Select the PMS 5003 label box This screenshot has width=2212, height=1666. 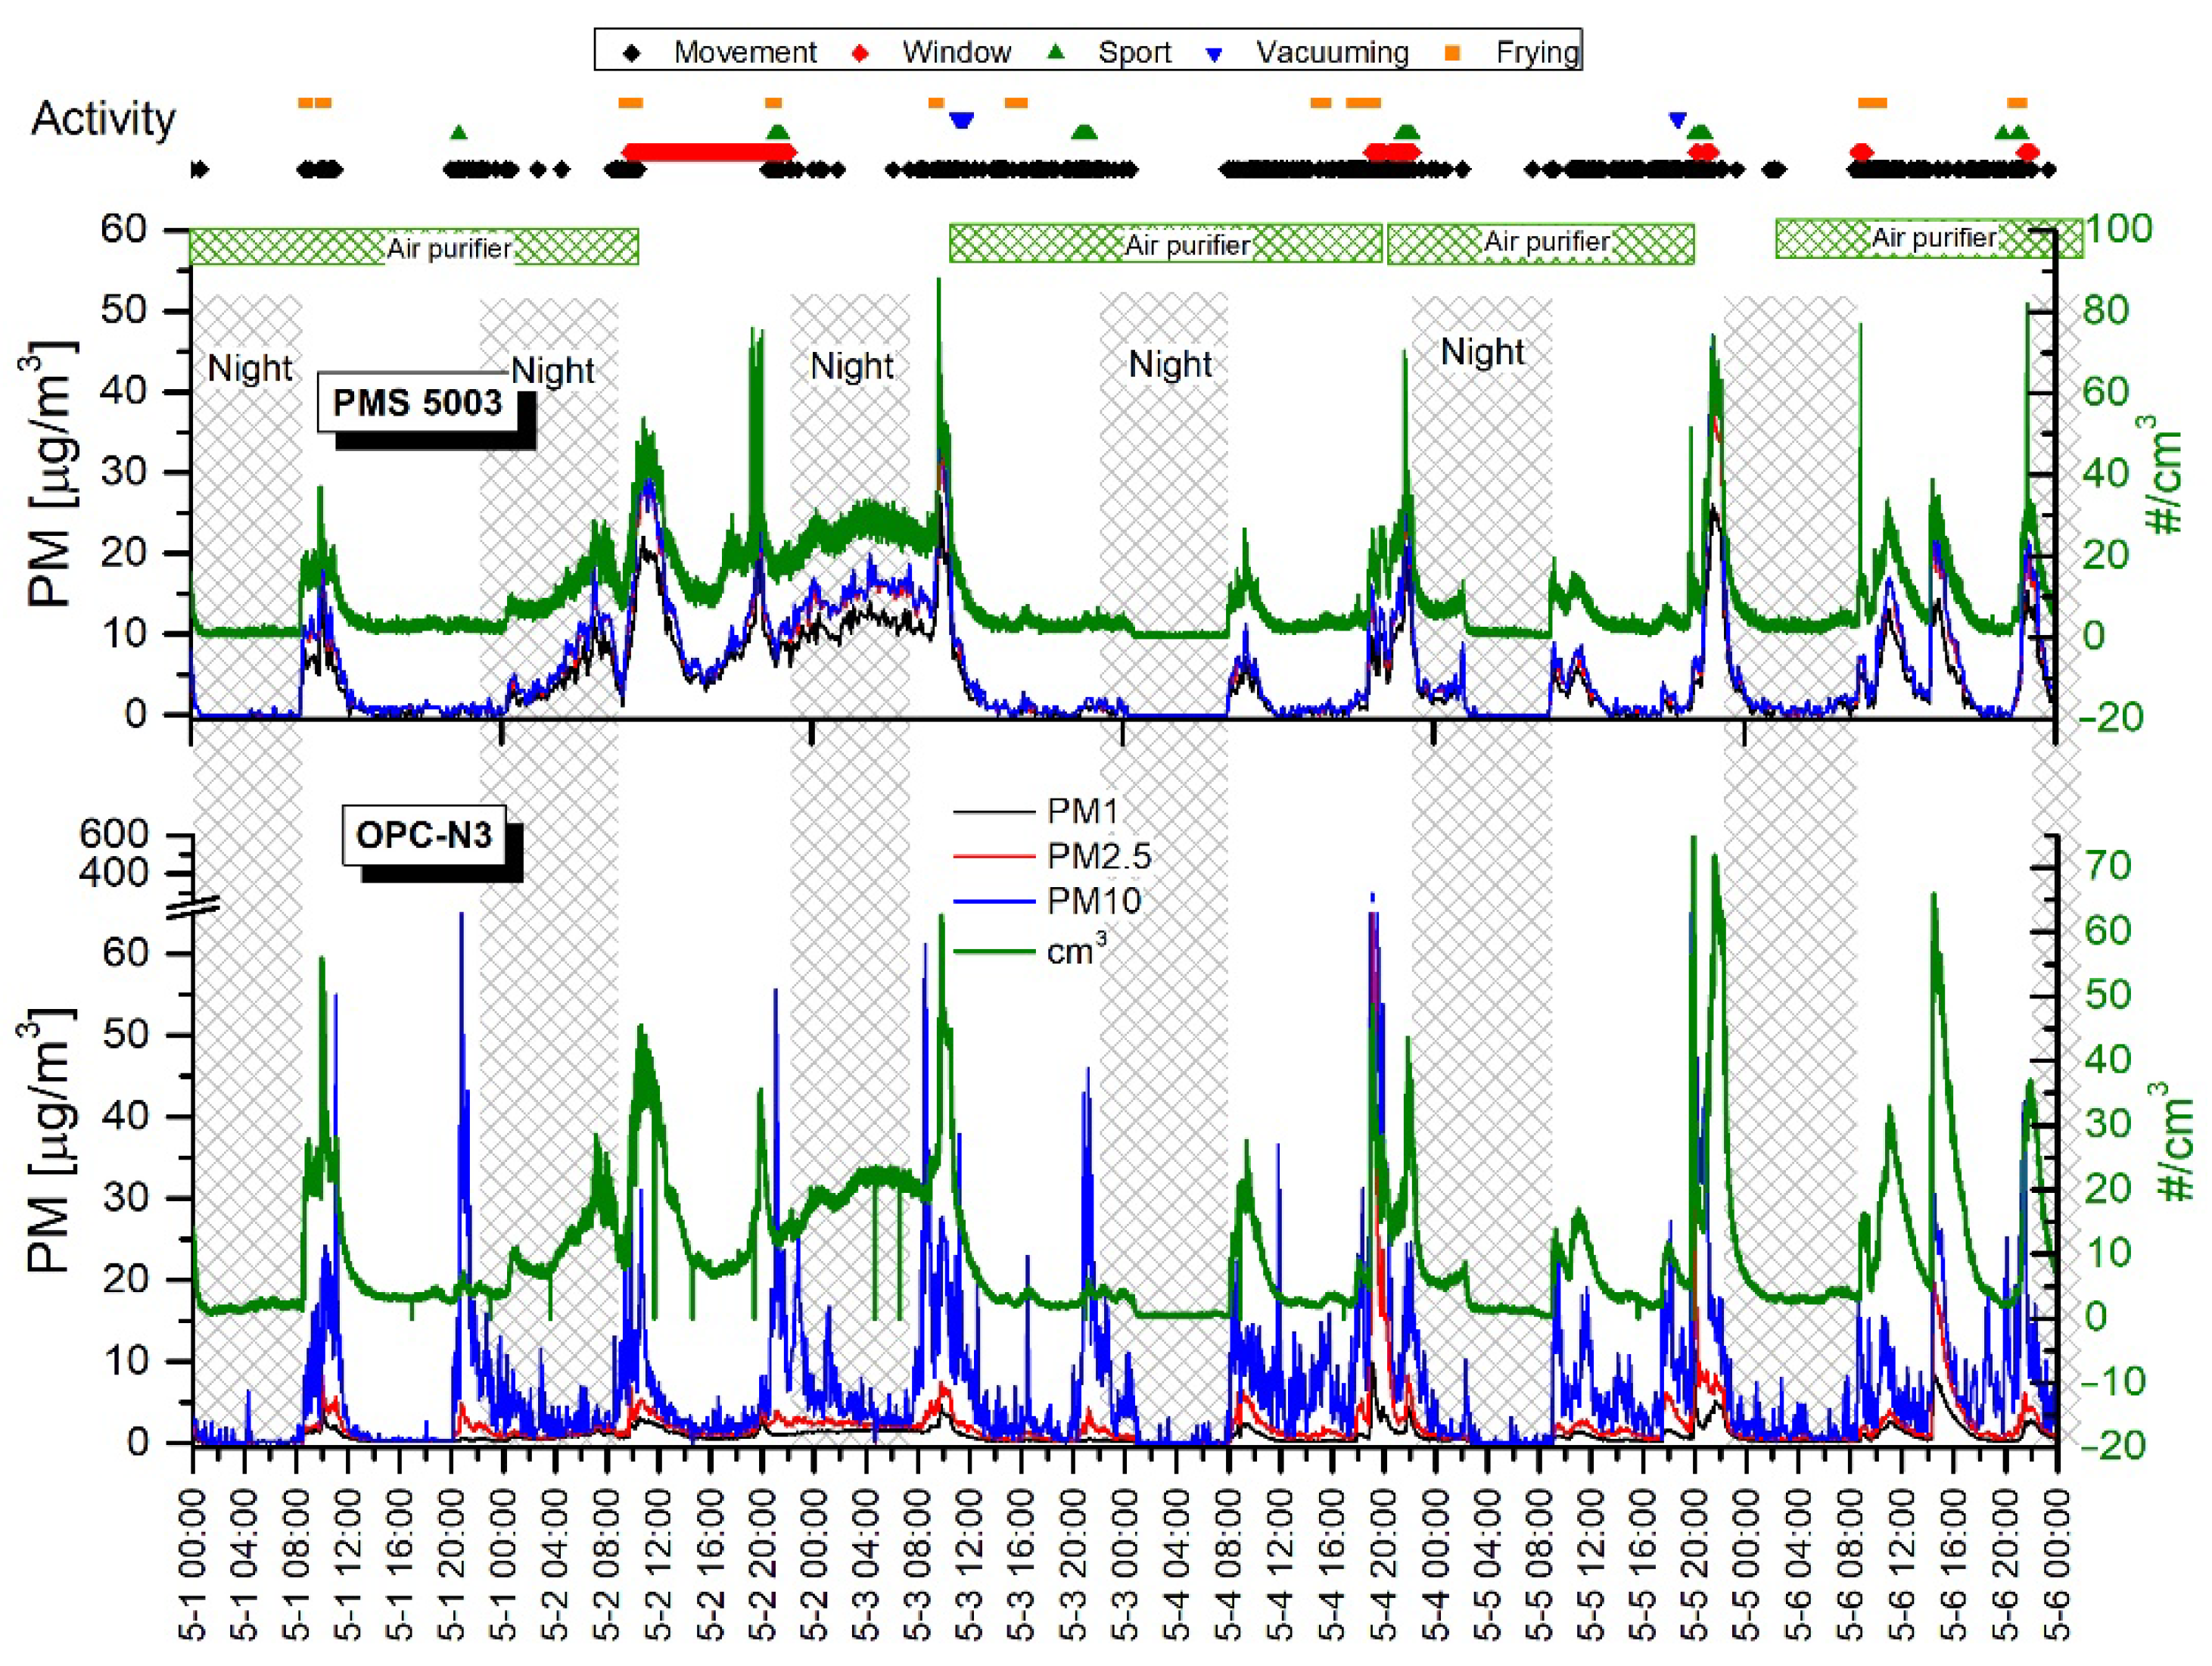(x=417, y=403)
